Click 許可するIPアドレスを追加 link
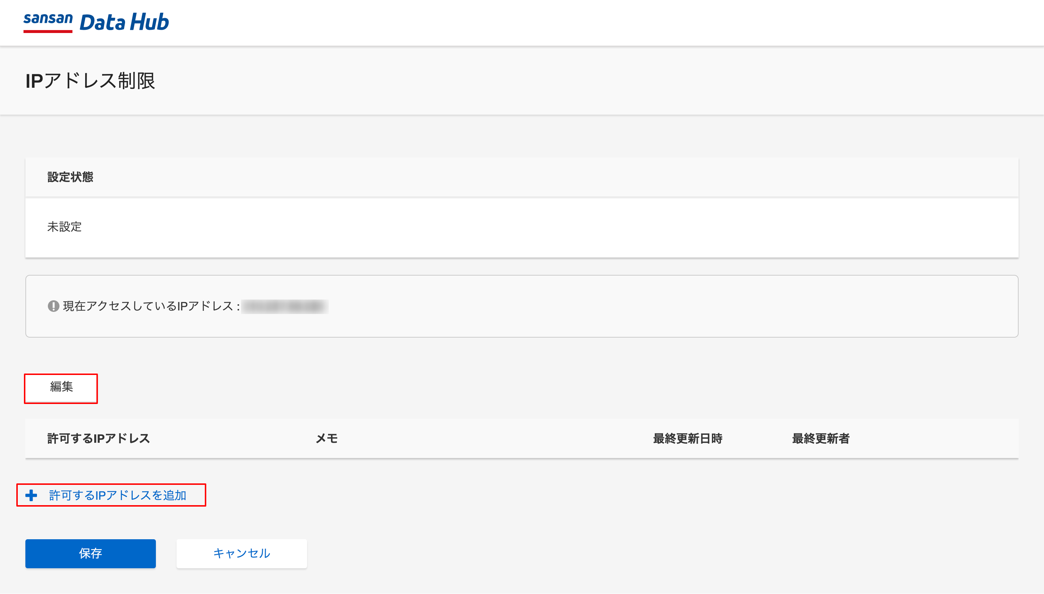This screenshot has width=1044, height=594. click(x=117, y=495)
